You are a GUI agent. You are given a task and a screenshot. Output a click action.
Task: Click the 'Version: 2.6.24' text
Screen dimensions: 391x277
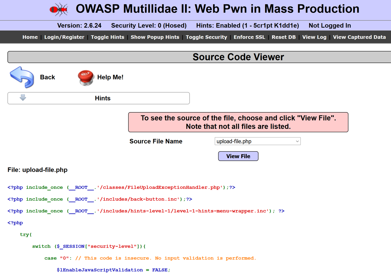point(79,26)
